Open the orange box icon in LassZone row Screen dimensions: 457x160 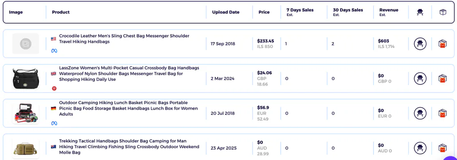[442, 78]
